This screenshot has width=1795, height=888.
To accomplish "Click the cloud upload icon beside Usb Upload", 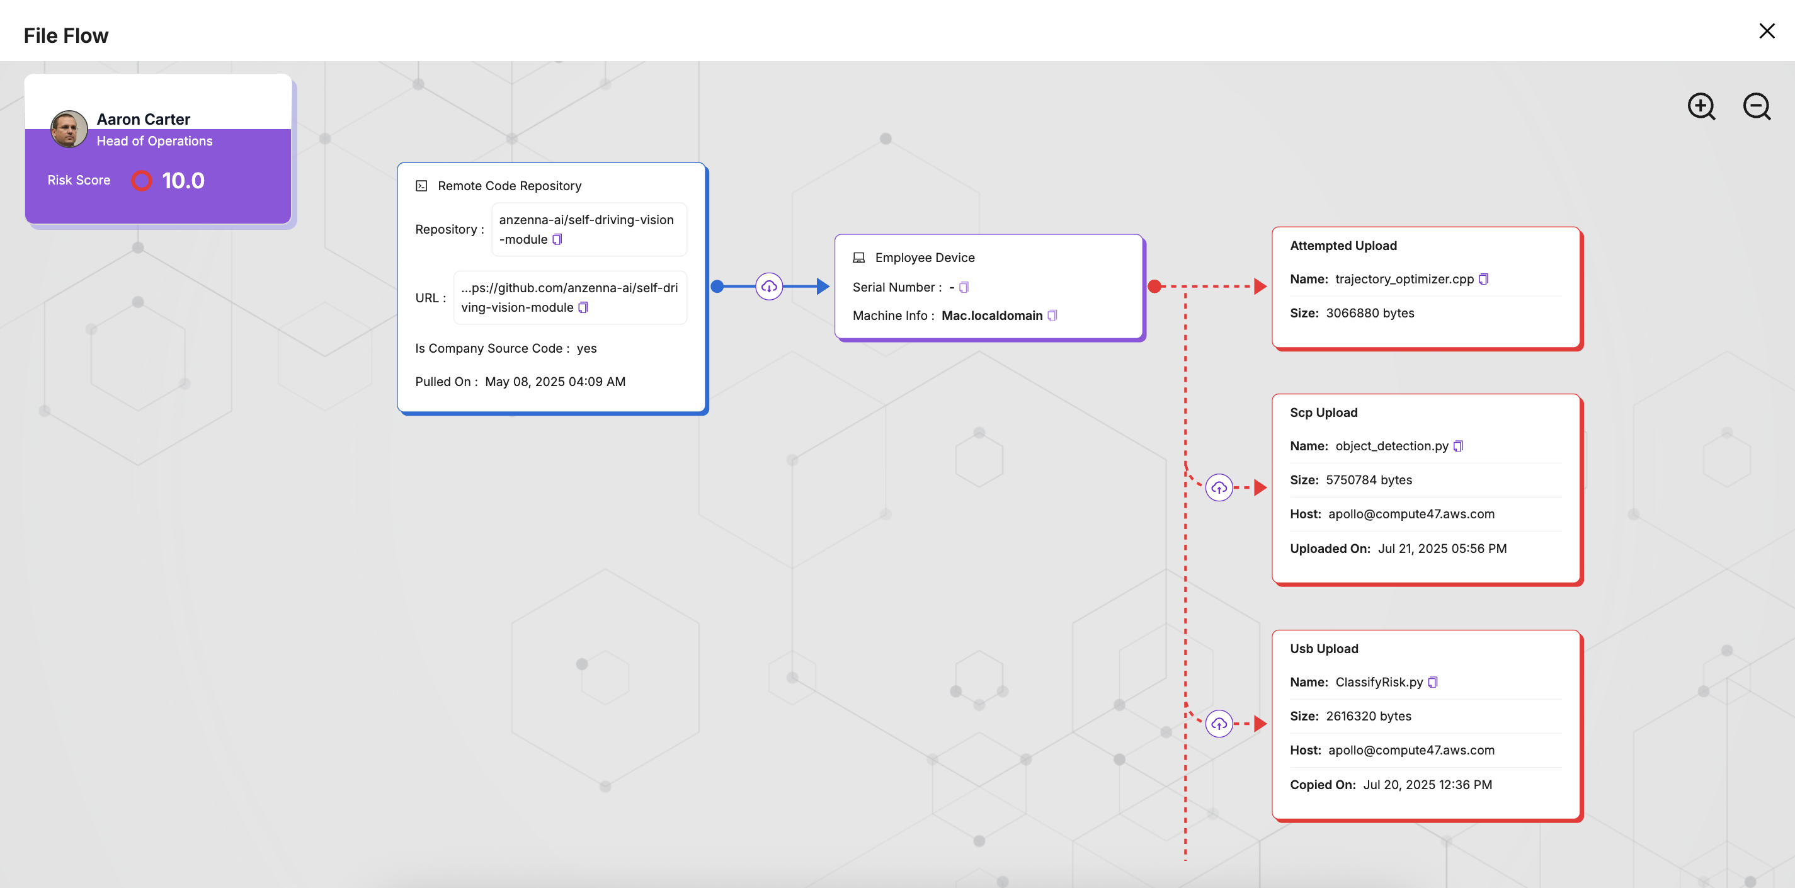I will pyautogui.click(x=1219, y=724).
